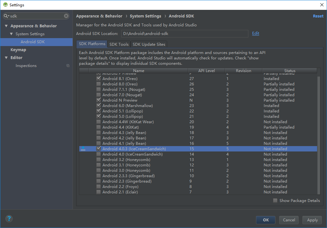Check Android 2.2 (Froyo) checkbox
This screenshot has width=327, height=228.
click(x=99, y=187)
